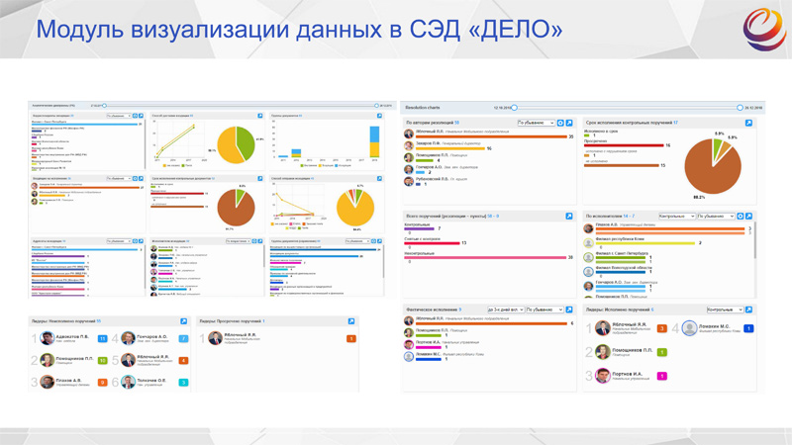Click gear icon on 'По исполнителям' panel
The height and width of the screenshot is (445, 792).
point(740,216)
